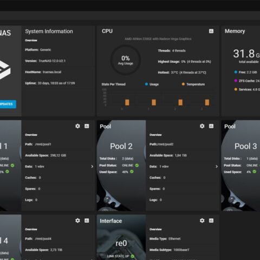The image size is (260, 260).
Task: Click the Check for Updates button
Action: tap(8, 104)
